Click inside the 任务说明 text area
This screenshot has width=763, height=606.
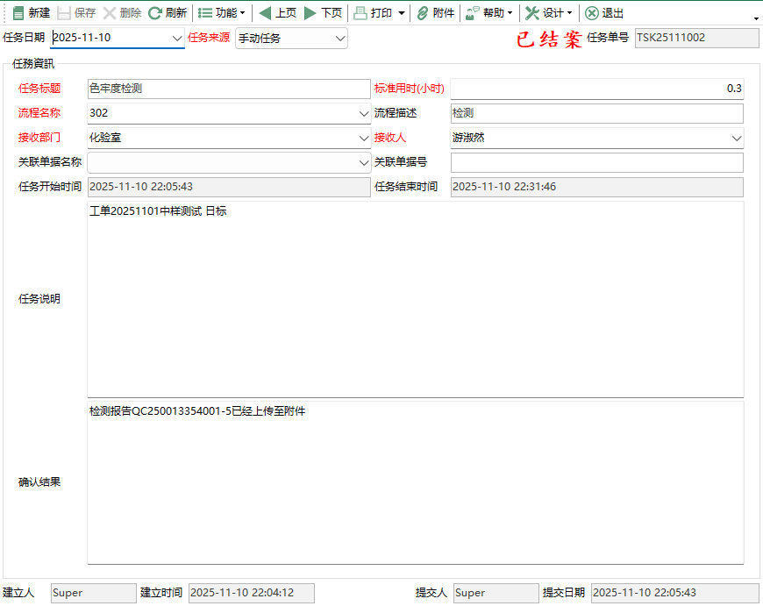[415, 298]
